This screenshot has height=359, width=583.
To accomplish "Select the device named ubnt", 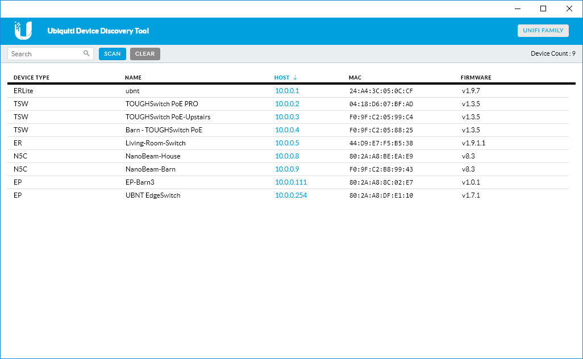I will pos(132,91).
